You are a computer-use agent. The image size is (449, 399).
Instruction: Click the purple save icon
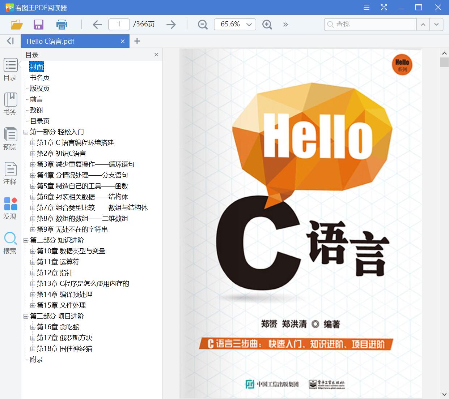38,25
